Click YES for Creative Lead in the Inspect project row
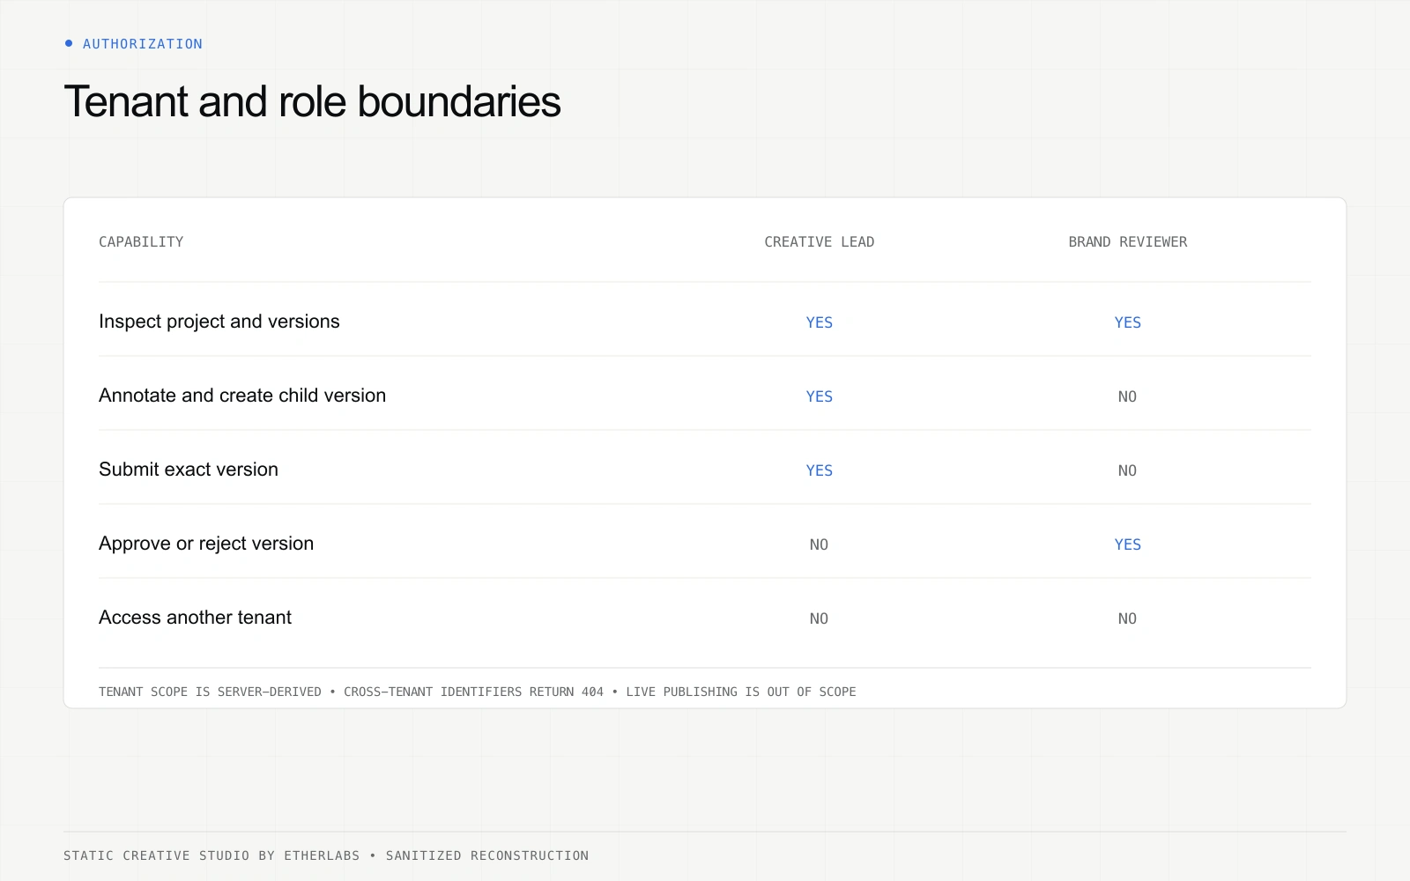The width and height of the screenshot is (1410, 881). [819, 322]
